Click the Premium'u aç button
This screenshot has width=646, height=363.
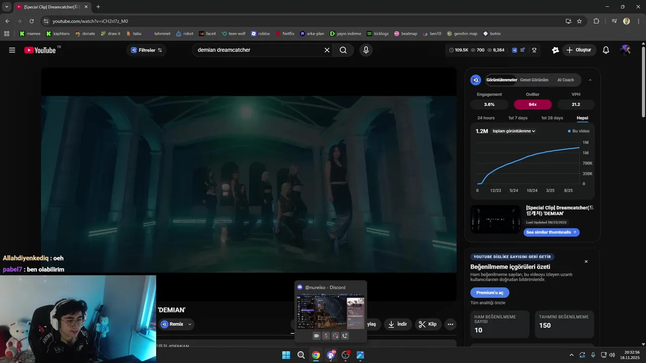(x=490, y=292)
